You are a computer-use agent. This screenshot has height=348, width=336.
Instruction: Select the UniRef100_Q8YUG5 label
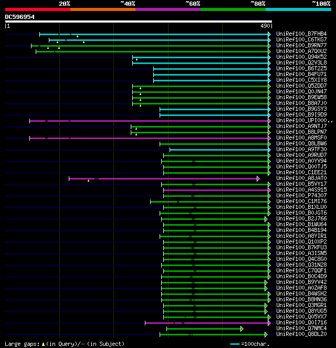tap(301, 311)
